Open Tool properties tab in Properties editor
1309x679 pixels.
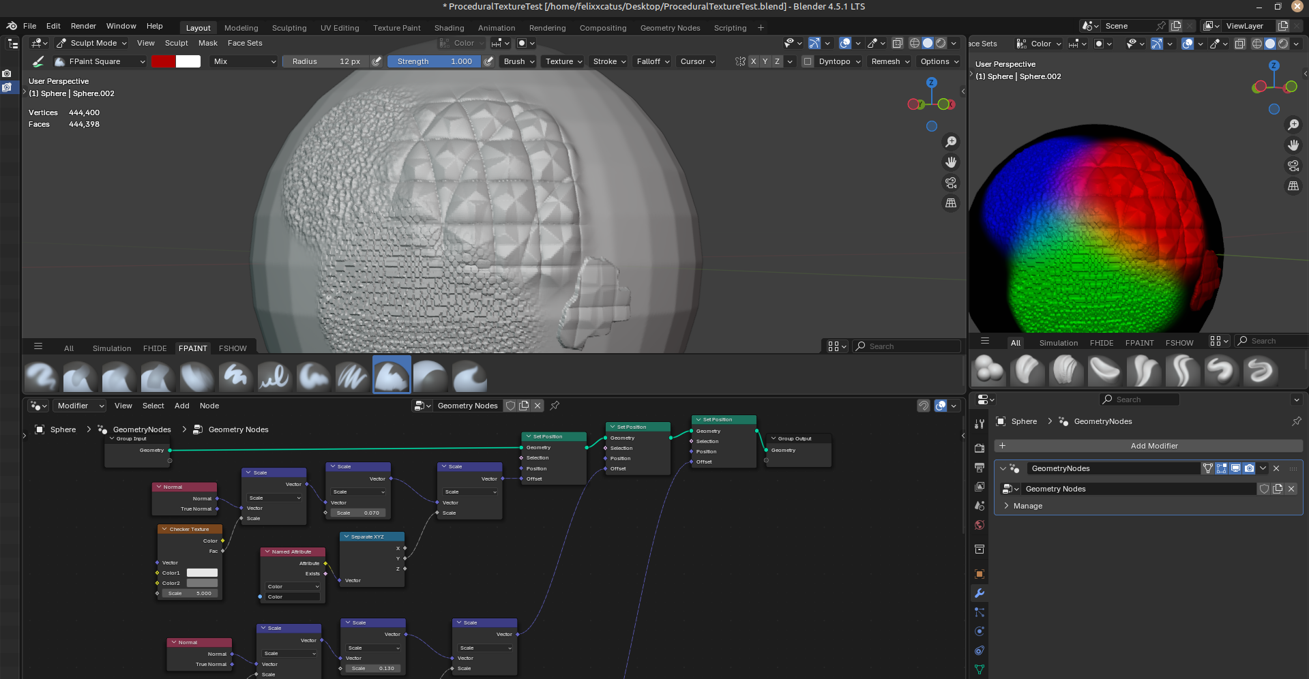pyautogui.click(x=980, y=423)
